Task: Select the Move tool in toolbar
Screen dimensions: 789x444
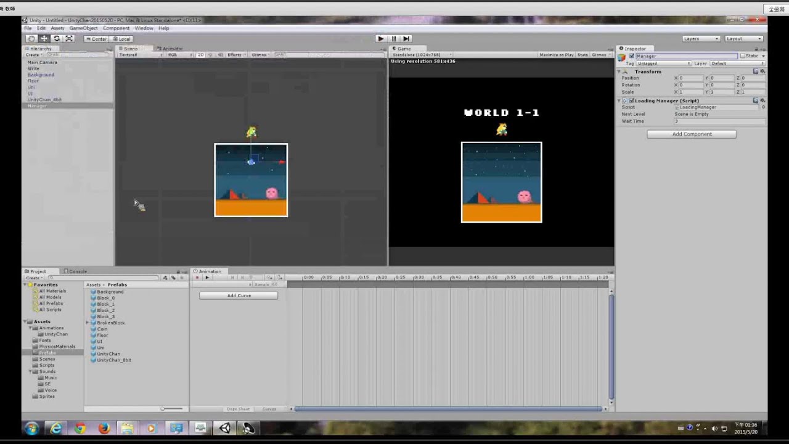Action: point(44,38)
